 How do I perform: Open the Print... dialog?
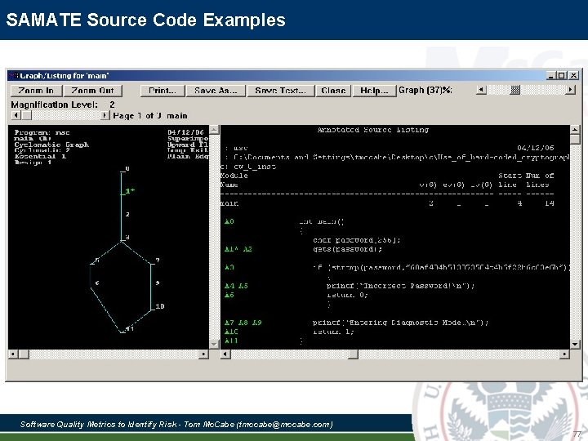coord(163,91)
